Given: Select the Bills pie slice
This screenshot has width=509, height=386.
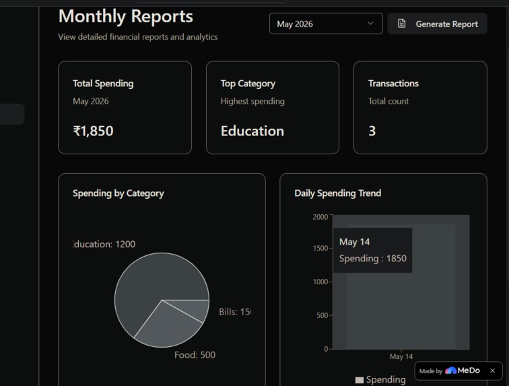Looking at the screenshot, I should click(195, 309).
